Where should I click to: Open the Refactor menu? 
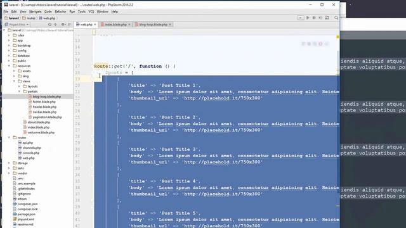[61, 11]
